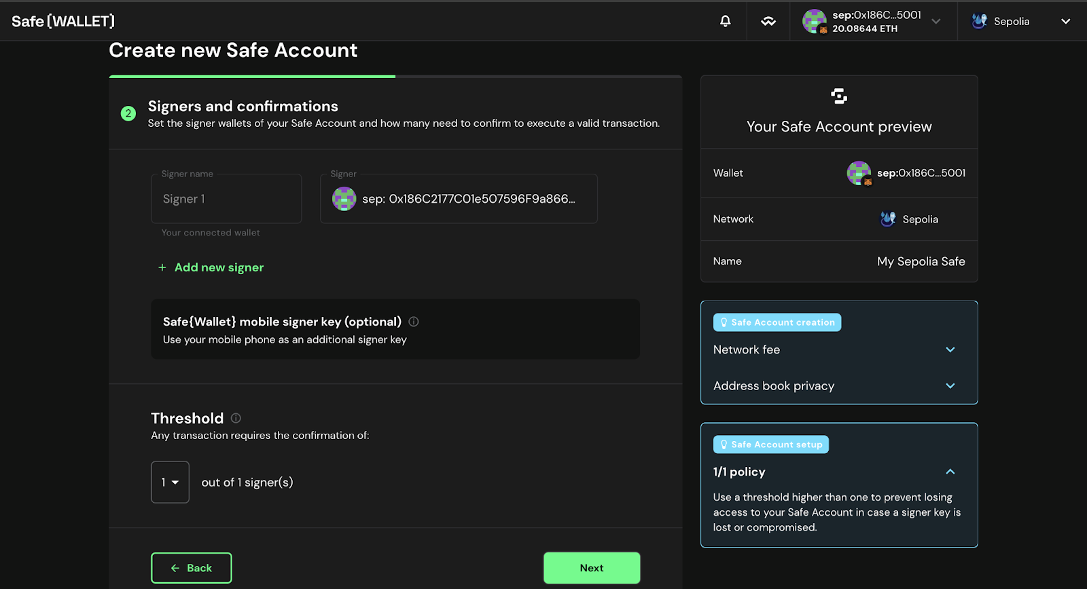Click the wallet avatar in preview panel
This screenshot has width=1087, height=589.
859,173
